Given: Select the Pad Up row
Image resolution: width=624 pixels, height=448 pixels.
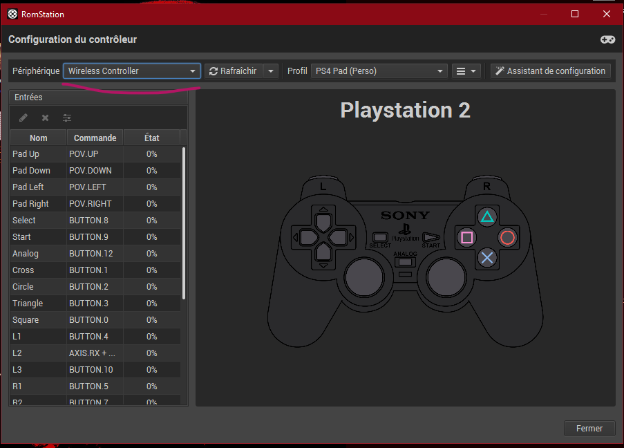Looking at the screenshot, I should (95, 154).
